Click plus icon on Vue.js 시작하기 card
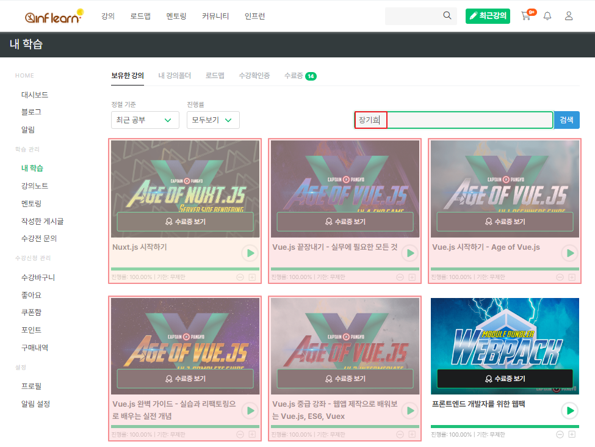The width and height of the screenshot is (595, 447). pyautogui.click(x=572, y=277)
